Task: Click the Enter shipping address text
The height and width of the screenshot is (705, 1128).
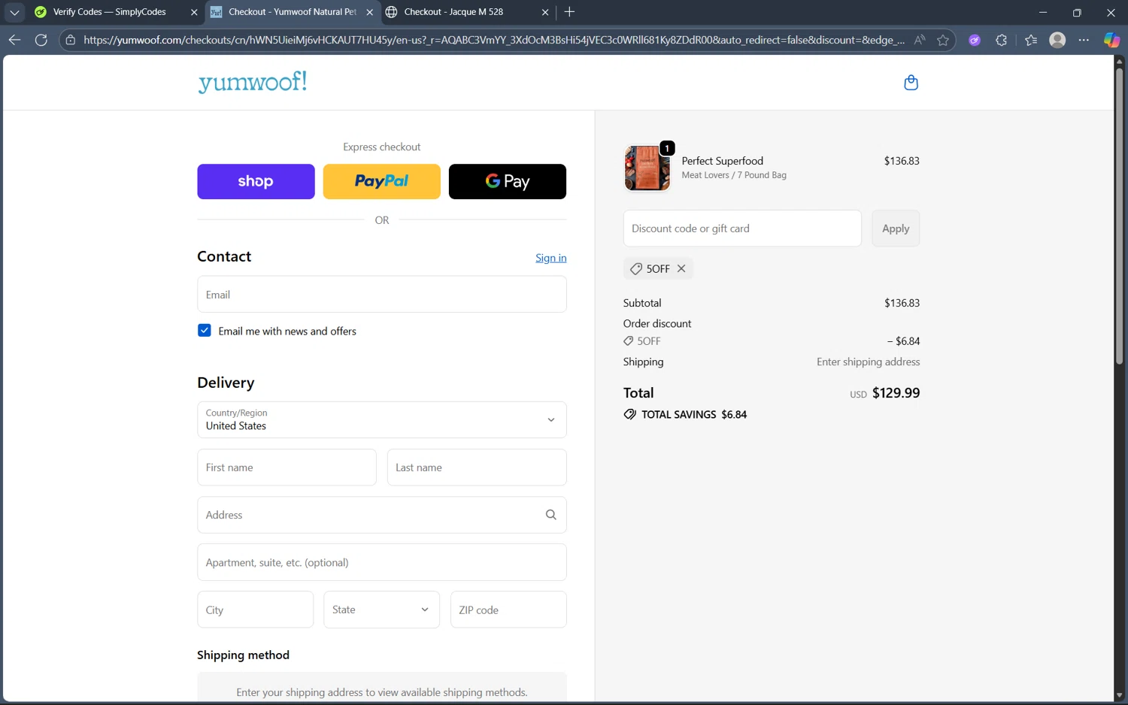Action: point(869,362)
